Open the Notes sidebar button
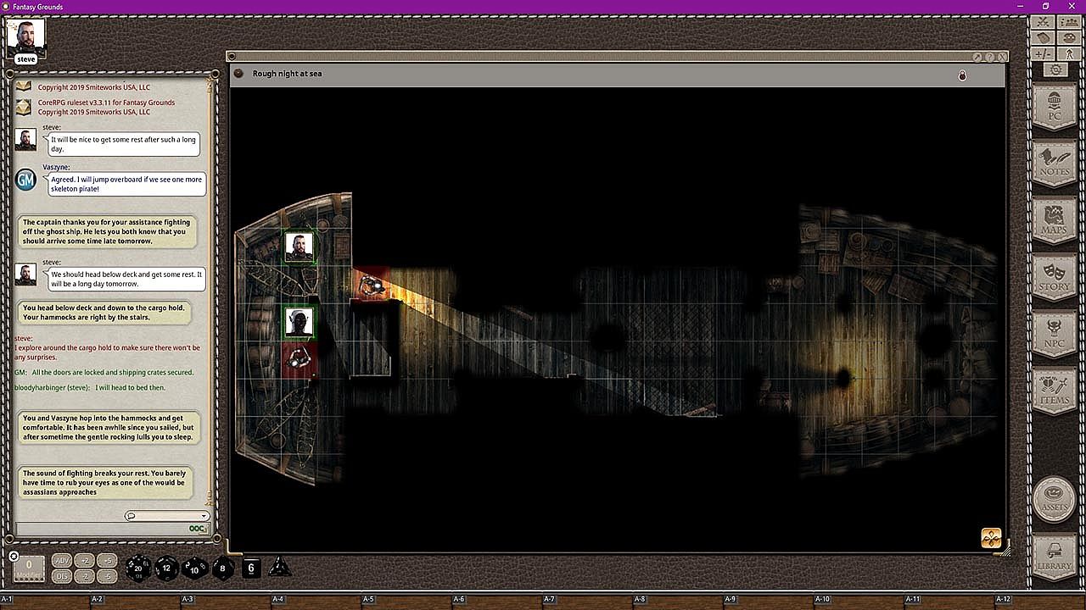Viewport: 1086px width, 610px height. [1055, 164]
